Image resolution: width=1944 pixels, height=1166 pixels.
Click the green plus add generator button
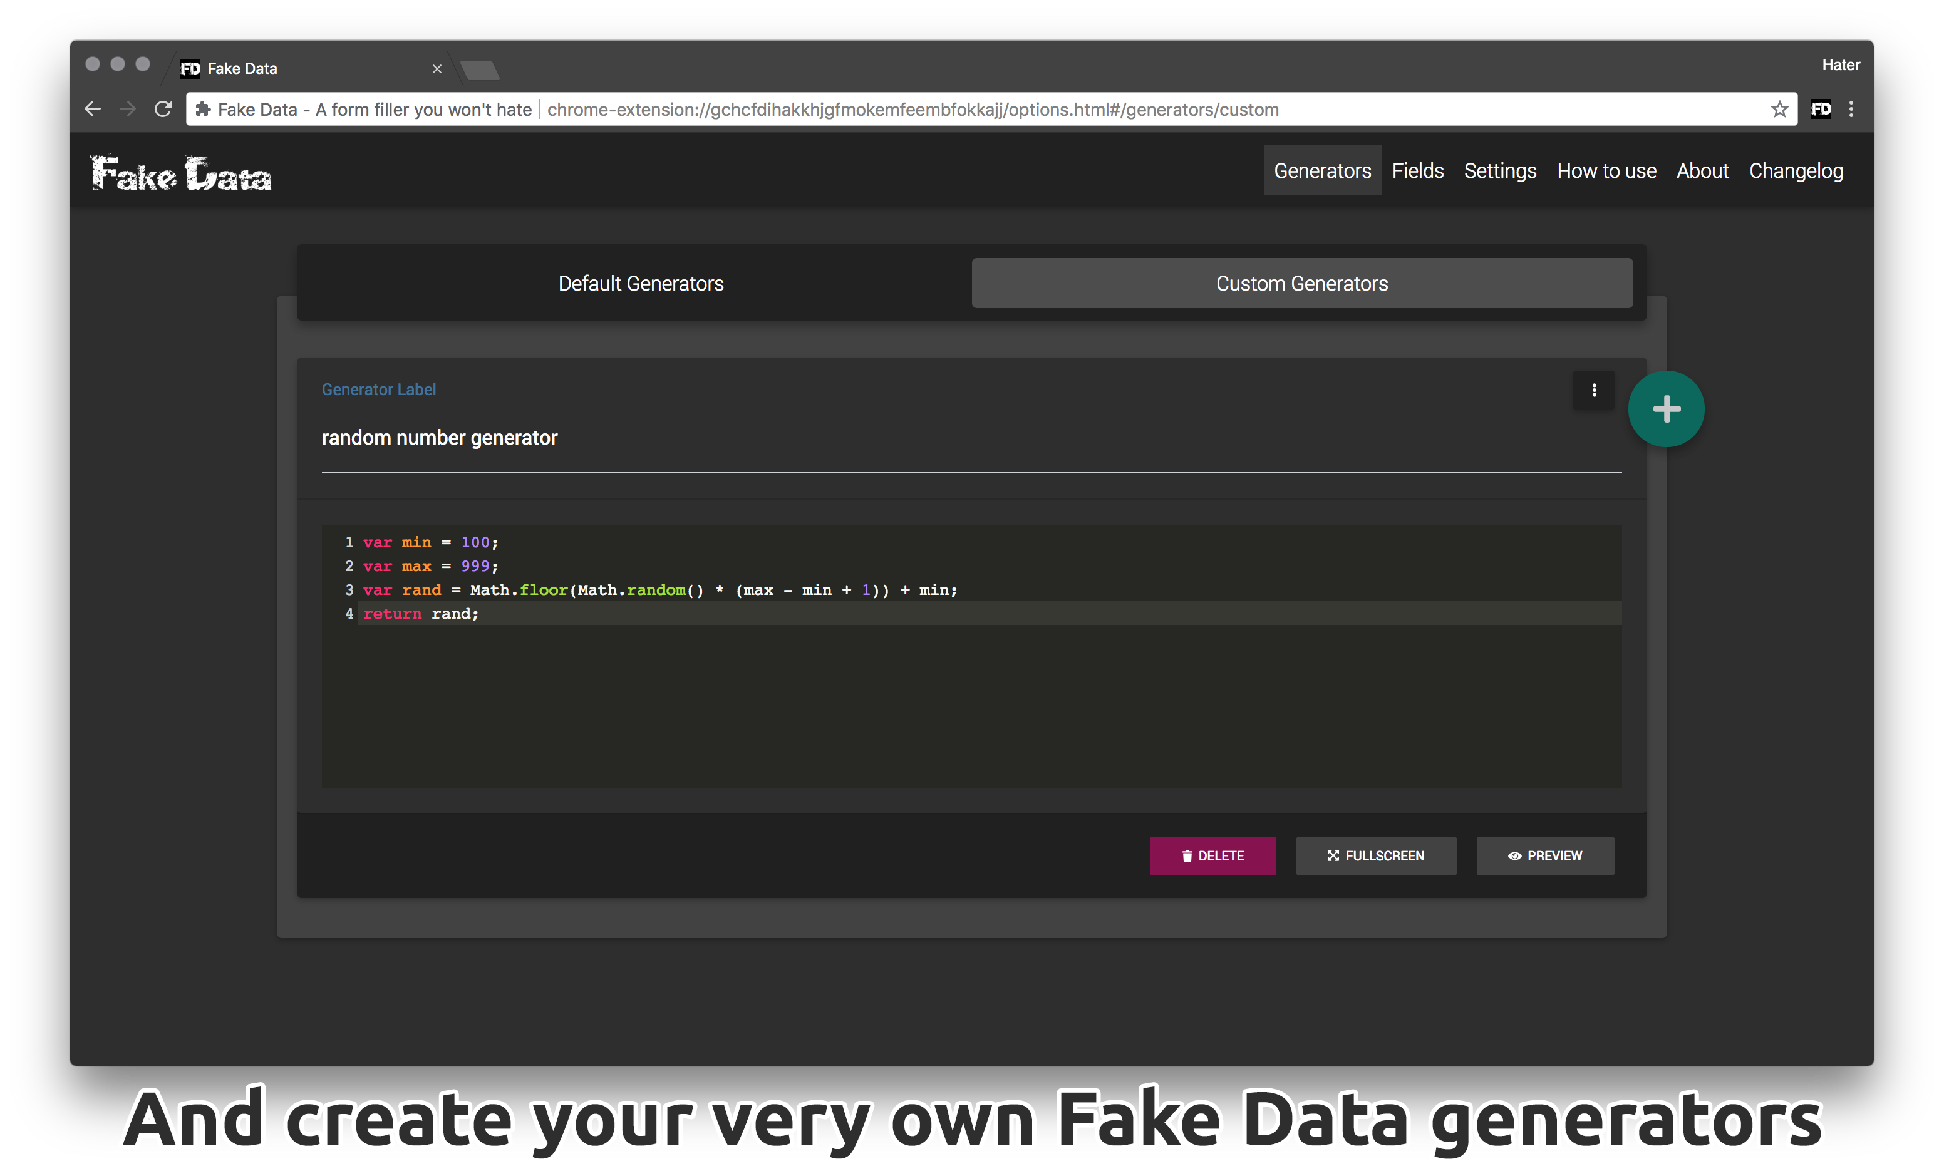pyautogui.click(x=1665, y=410)
